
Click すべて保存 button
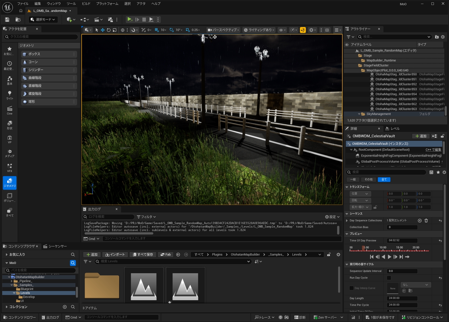coord(143,254)
